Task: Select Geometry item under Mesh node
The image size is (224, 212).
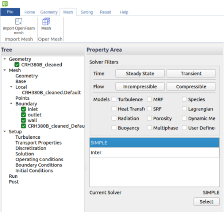Action: tap(27, 76)
